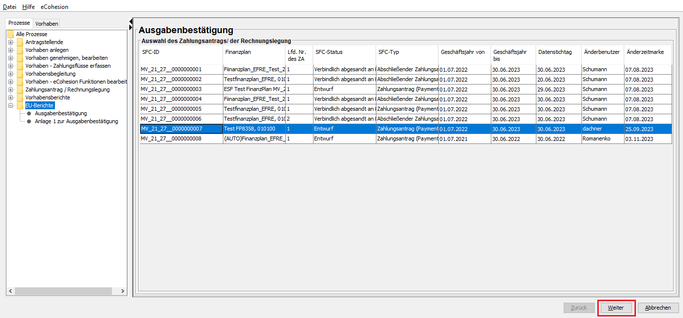This screenshot has height=318, width=683.
Task: Click the Weiter button
Action: click(616, 308)
